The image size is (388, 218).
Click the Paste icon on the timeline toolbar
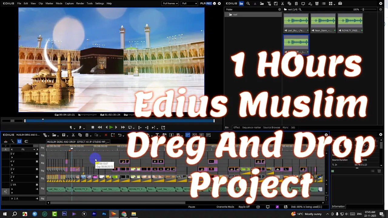click(x=87, y=135)
